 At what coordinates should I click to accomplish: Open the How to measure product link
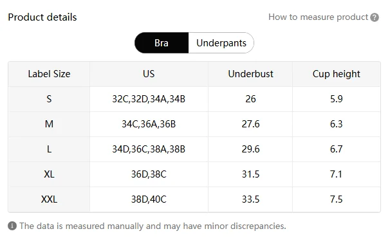click(x=318, y=17)
